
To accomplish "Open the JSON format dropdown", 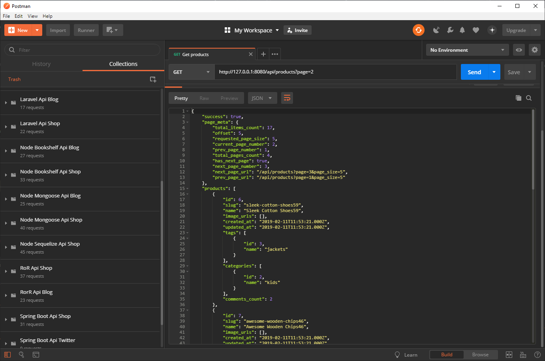I will pos(263,98).
